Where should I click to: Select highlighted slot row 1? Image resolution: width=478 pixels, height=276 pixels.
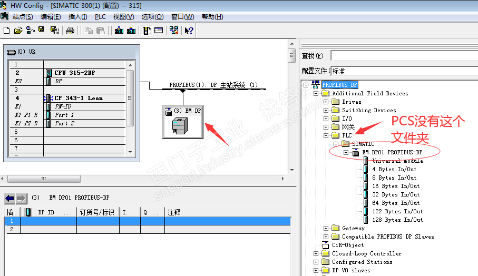click(x=147, y=221)
